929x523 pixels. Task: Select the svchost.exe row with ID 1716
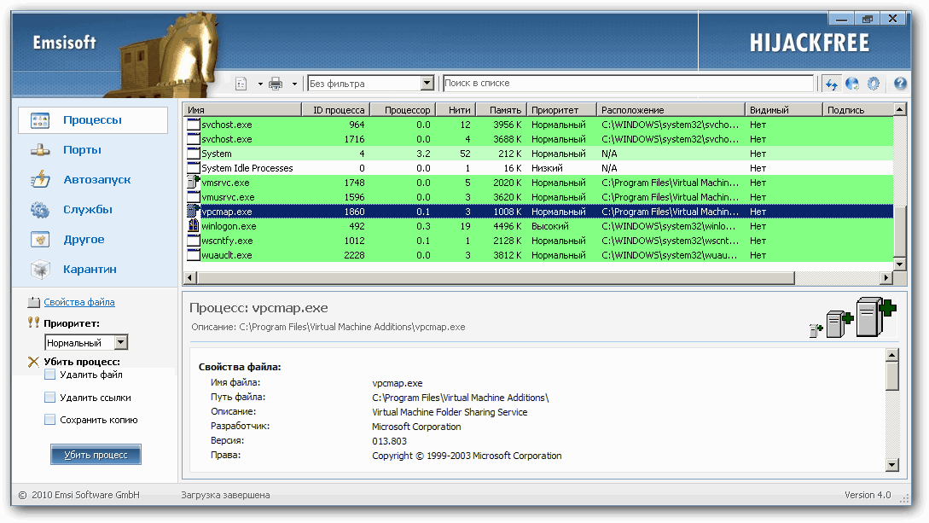pos(538,138)
